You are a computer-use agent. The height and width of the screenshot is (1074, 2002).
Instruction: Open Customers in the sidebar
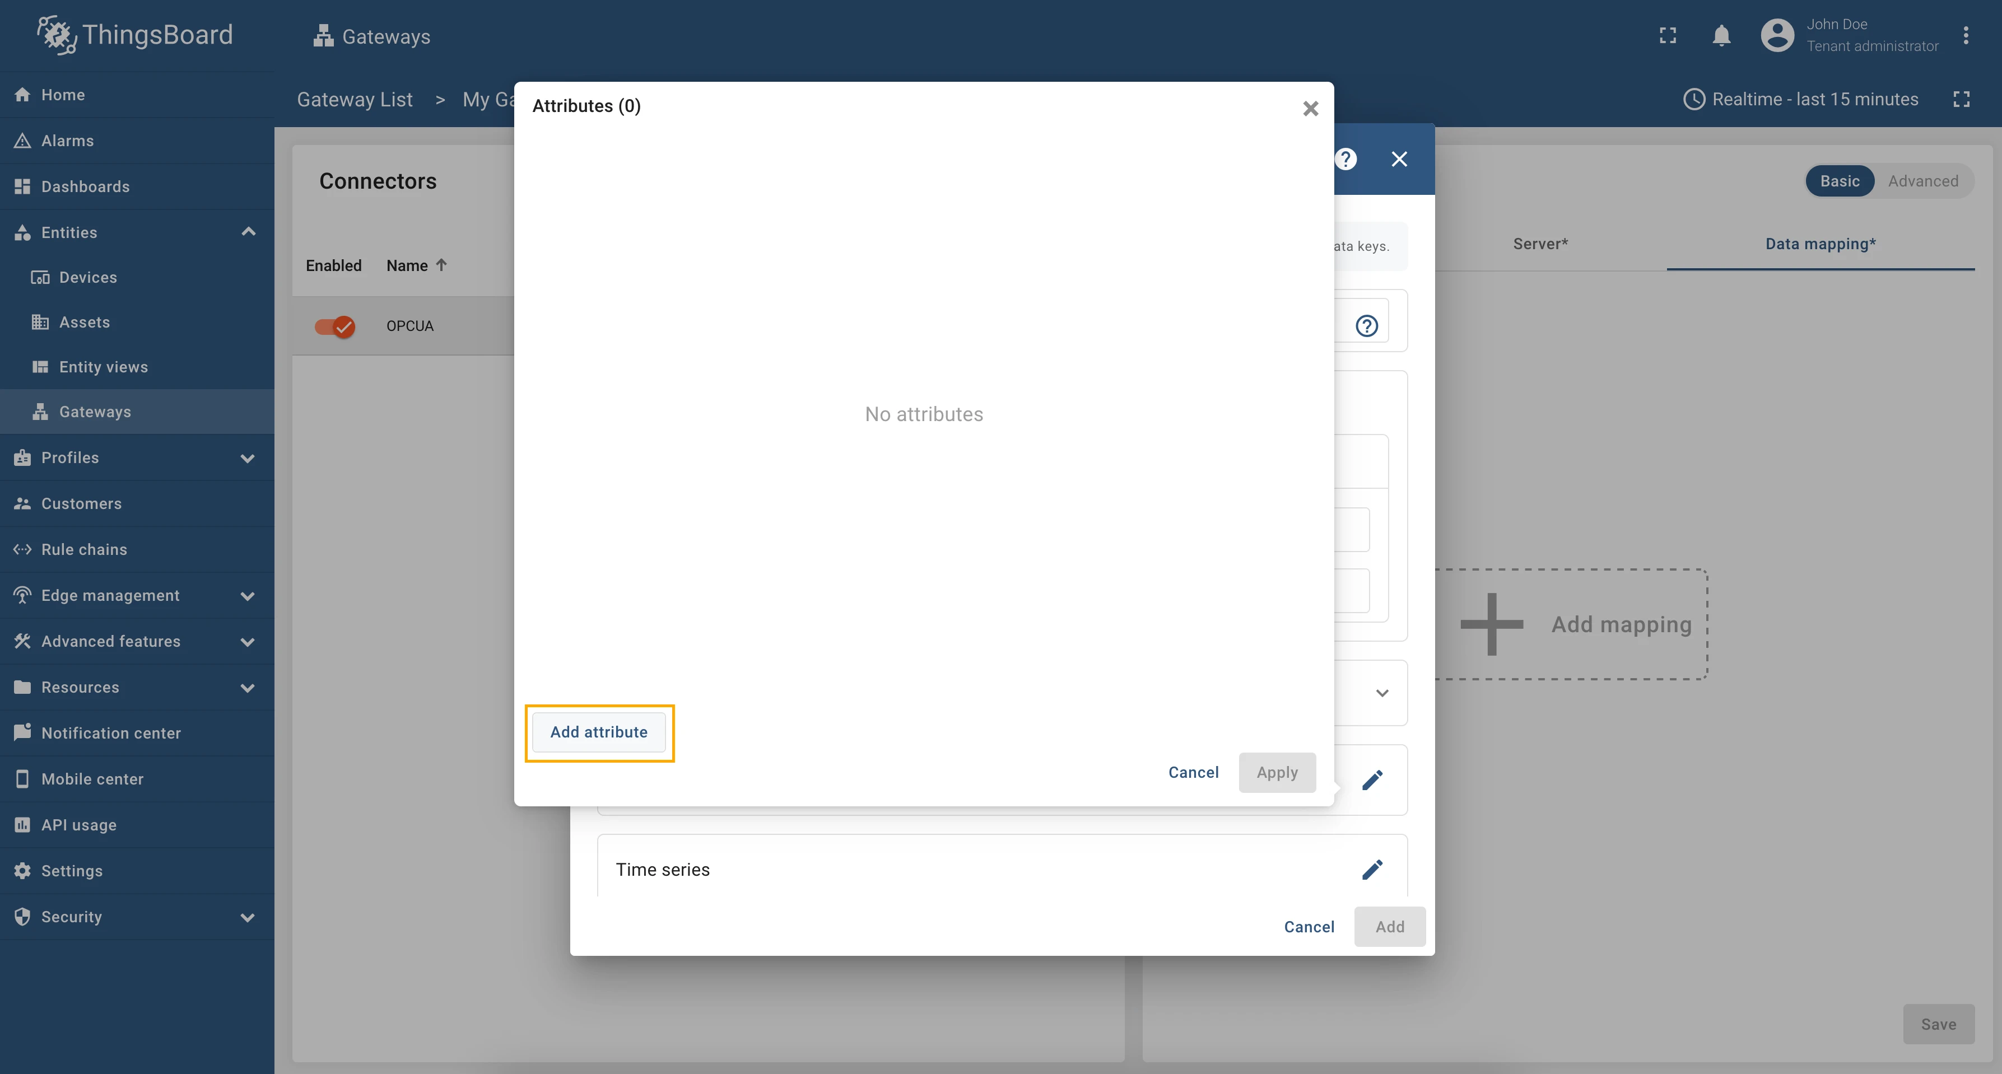pos(137,503)
